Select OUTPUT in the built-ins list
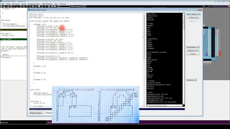This screenshot has height=129, width=230. pos(149,62)
